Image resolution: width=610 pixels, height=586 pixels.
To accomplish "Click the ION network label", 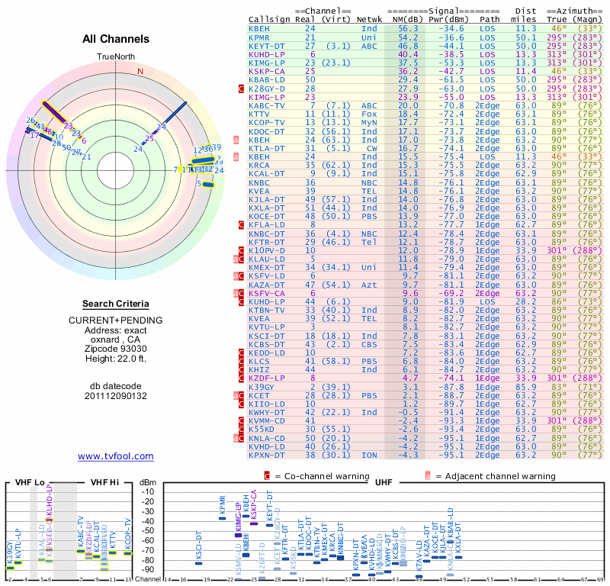I will tap(369, 455).
